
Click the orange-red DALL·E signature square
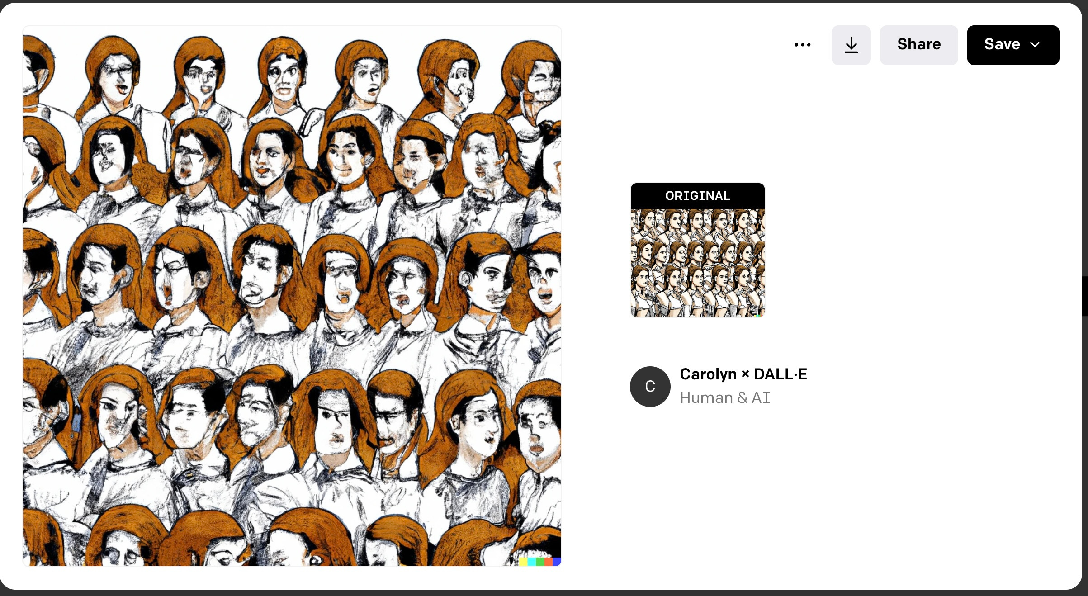549,562
